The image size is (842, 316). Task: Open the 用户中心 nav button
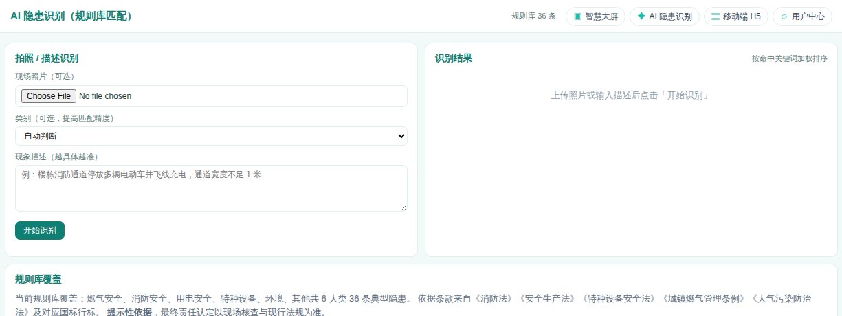802,16
